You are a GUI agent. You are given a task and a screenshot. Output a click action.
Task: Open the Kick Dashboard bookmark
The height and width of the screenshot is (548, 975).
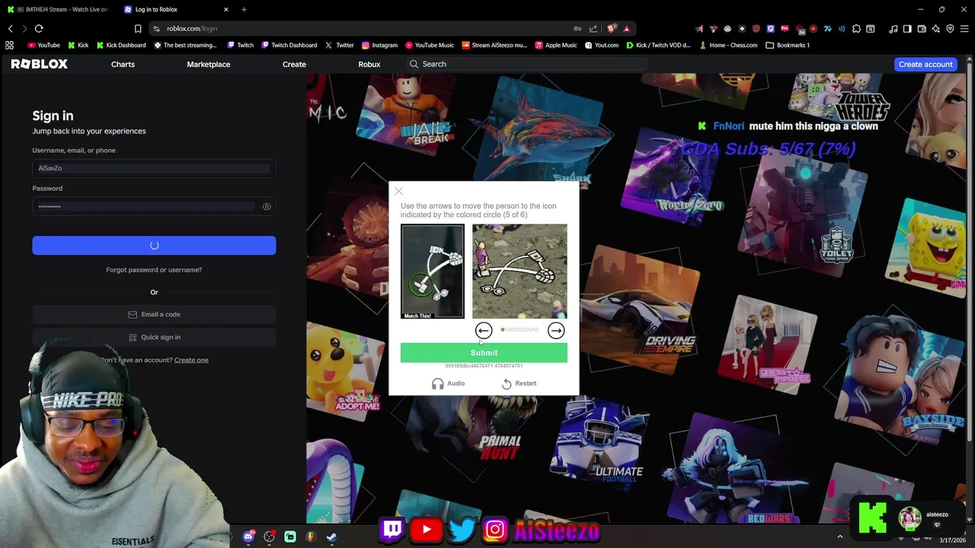120,45
